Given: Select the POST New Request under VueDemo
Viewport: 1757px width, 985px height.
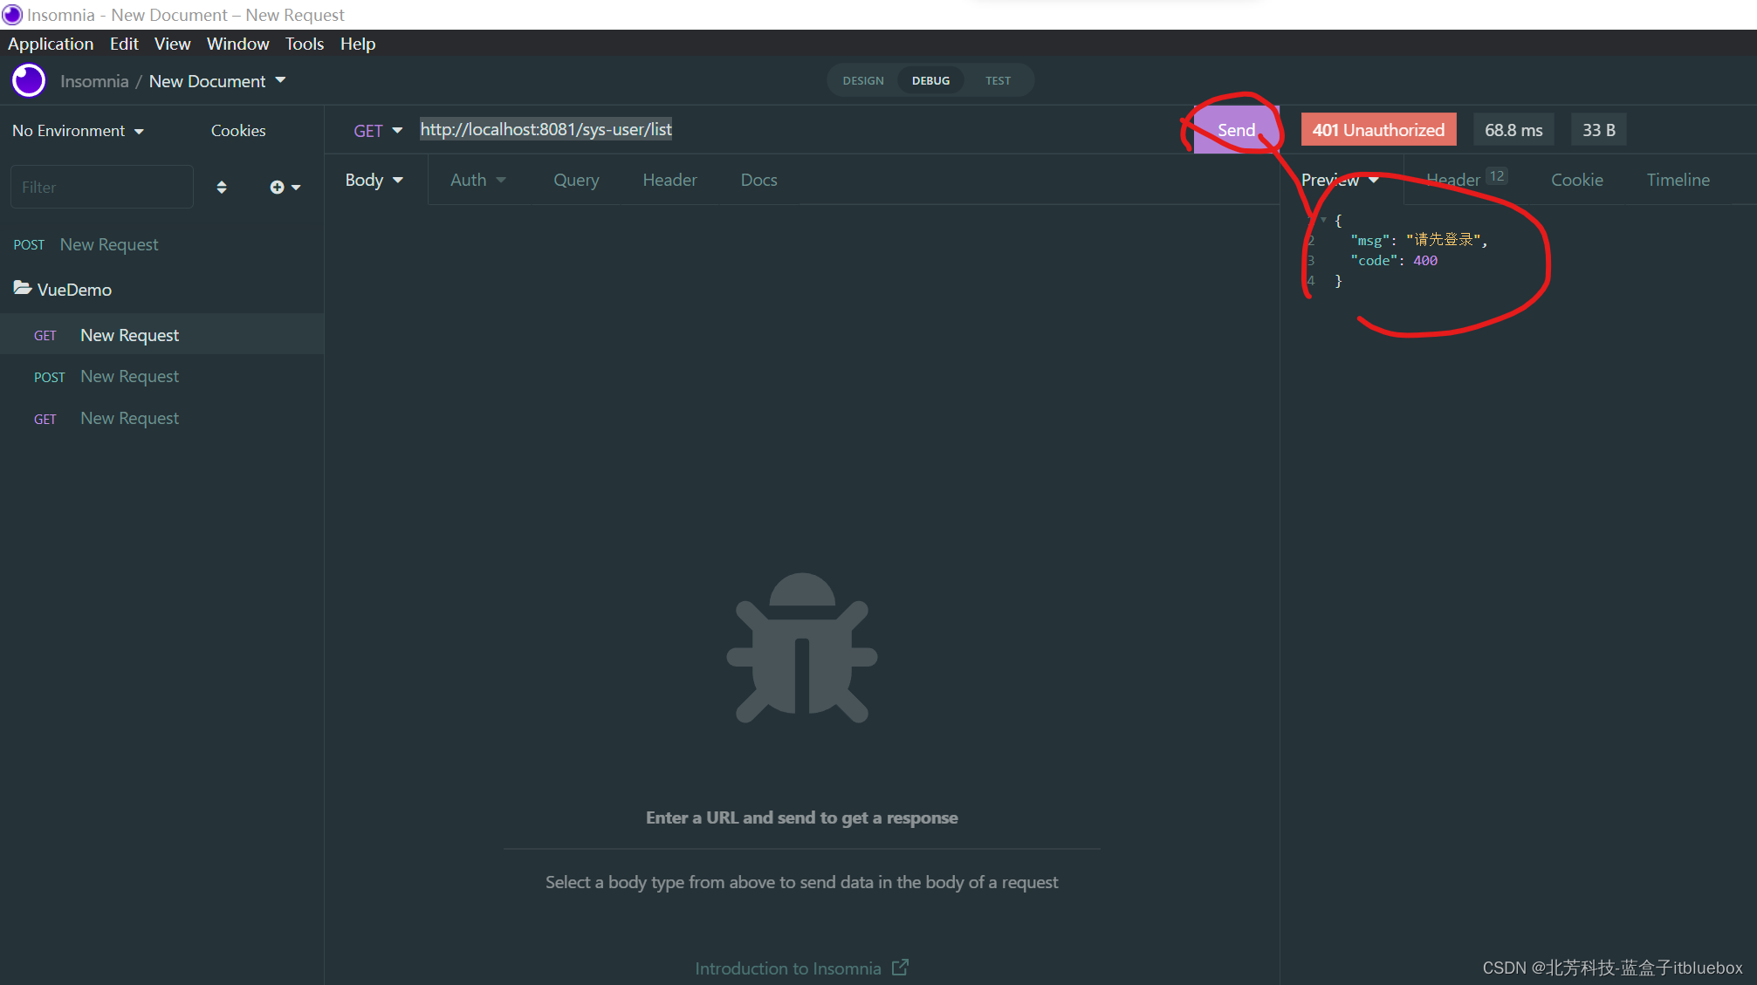Looking at the screenshot, I should (x=129, y=377).
